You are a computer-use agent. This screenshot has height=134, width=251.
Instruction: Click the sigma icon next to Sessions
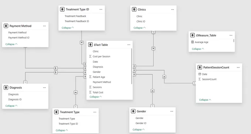pyautogui.click(x=90, y=87)
